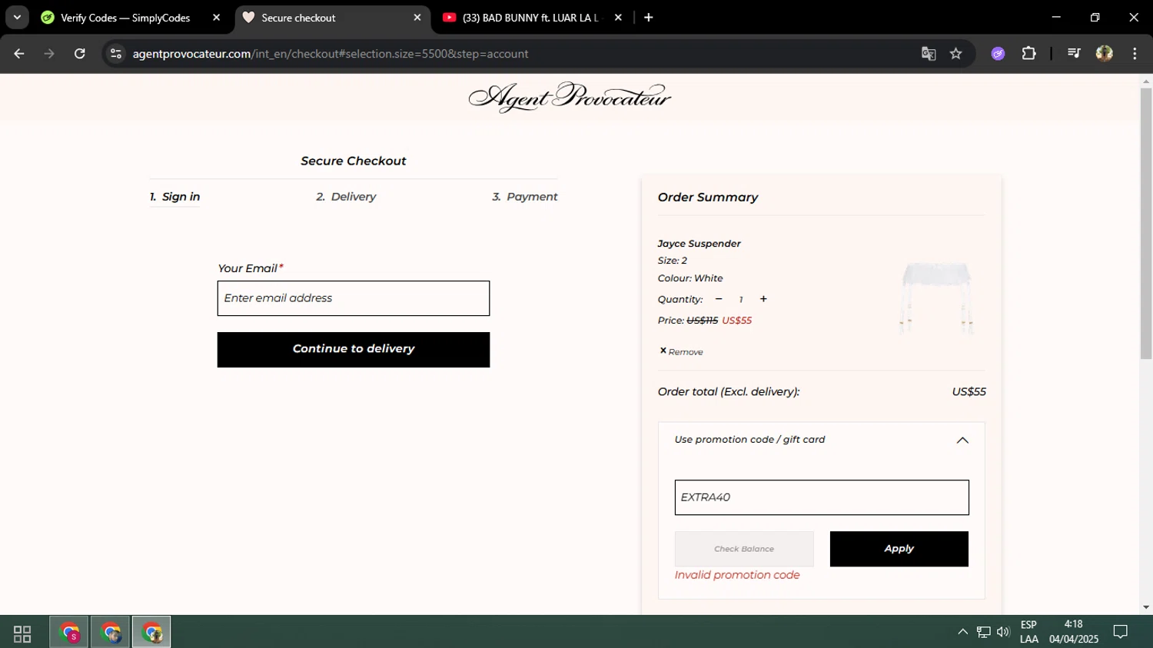
Task: Open ESP LAA language switcher
Action: point(1028,632)
